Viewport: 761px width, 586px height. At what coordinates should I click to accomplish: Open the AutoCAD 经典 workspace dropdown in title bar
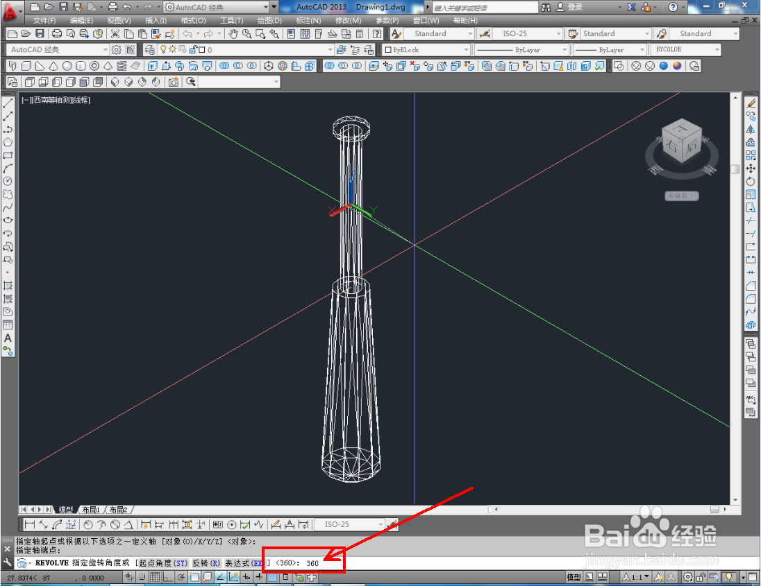217,7
